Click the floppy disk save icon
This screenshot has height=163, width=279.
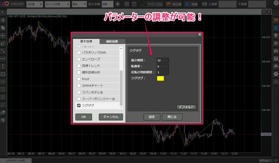[x=276, y=59]
